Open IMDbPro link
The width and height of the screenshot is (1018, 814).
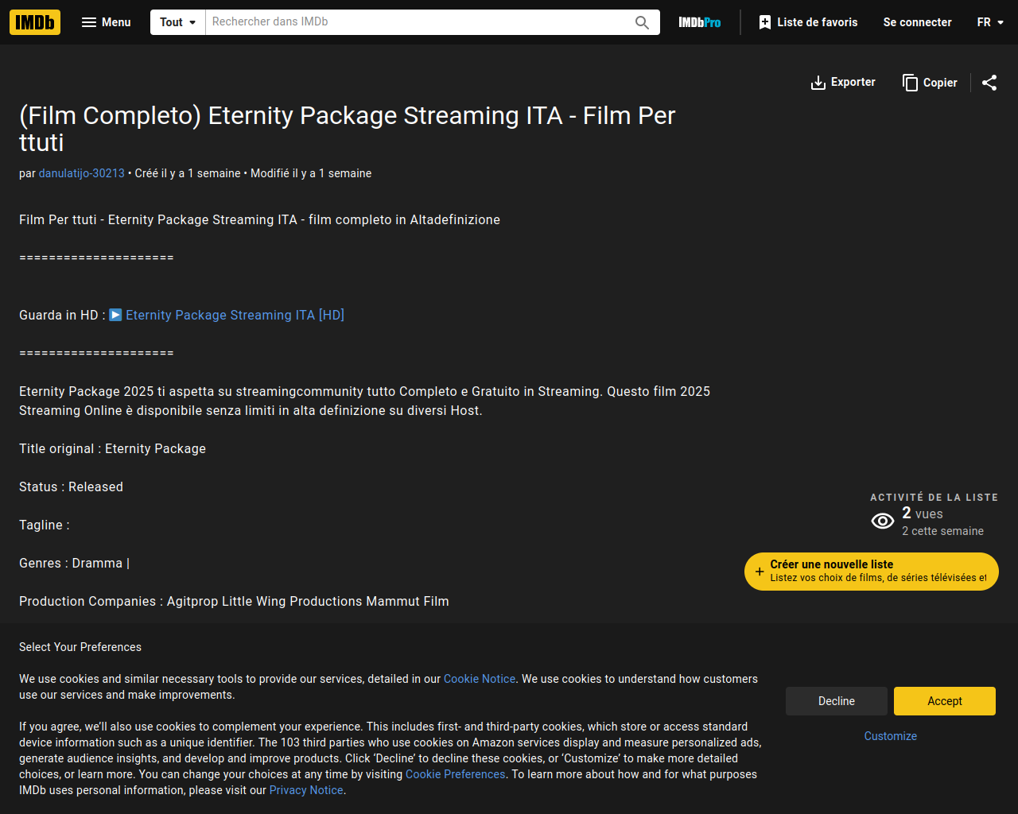(700, 22)
